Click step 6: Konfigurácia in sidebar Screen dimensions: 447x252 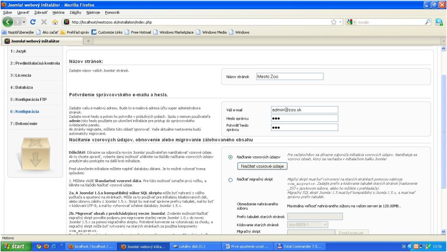25,111
